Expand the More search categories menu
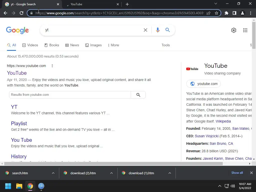 113,45
